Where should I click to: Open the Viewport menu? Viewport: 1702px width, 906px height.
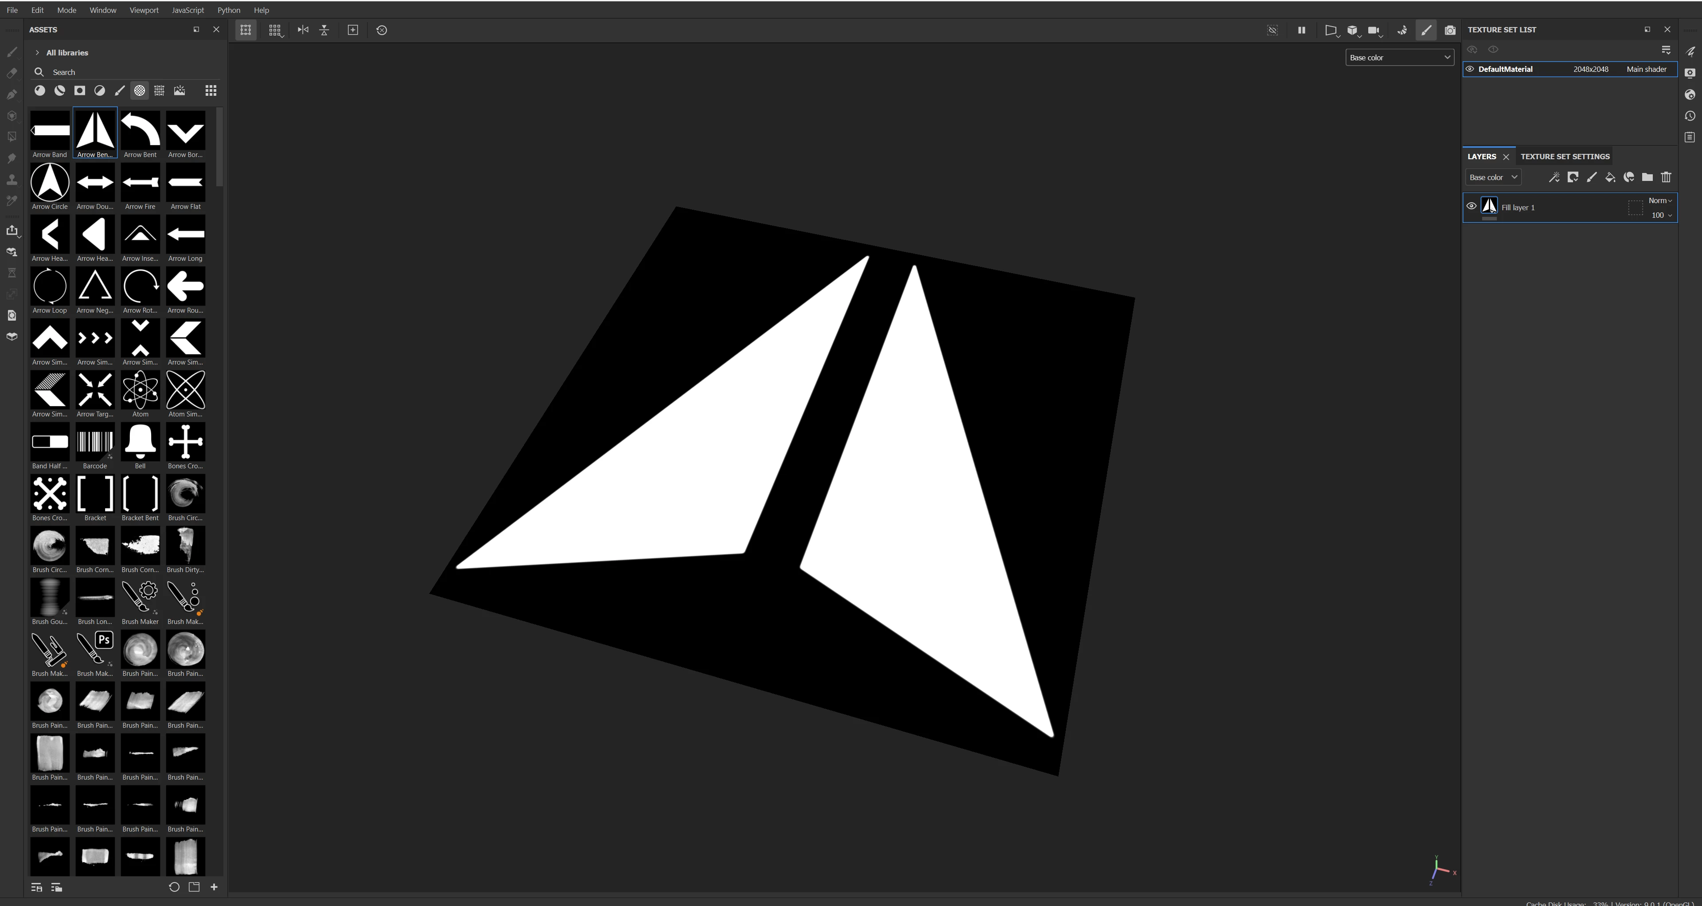[x=143, y=10]
